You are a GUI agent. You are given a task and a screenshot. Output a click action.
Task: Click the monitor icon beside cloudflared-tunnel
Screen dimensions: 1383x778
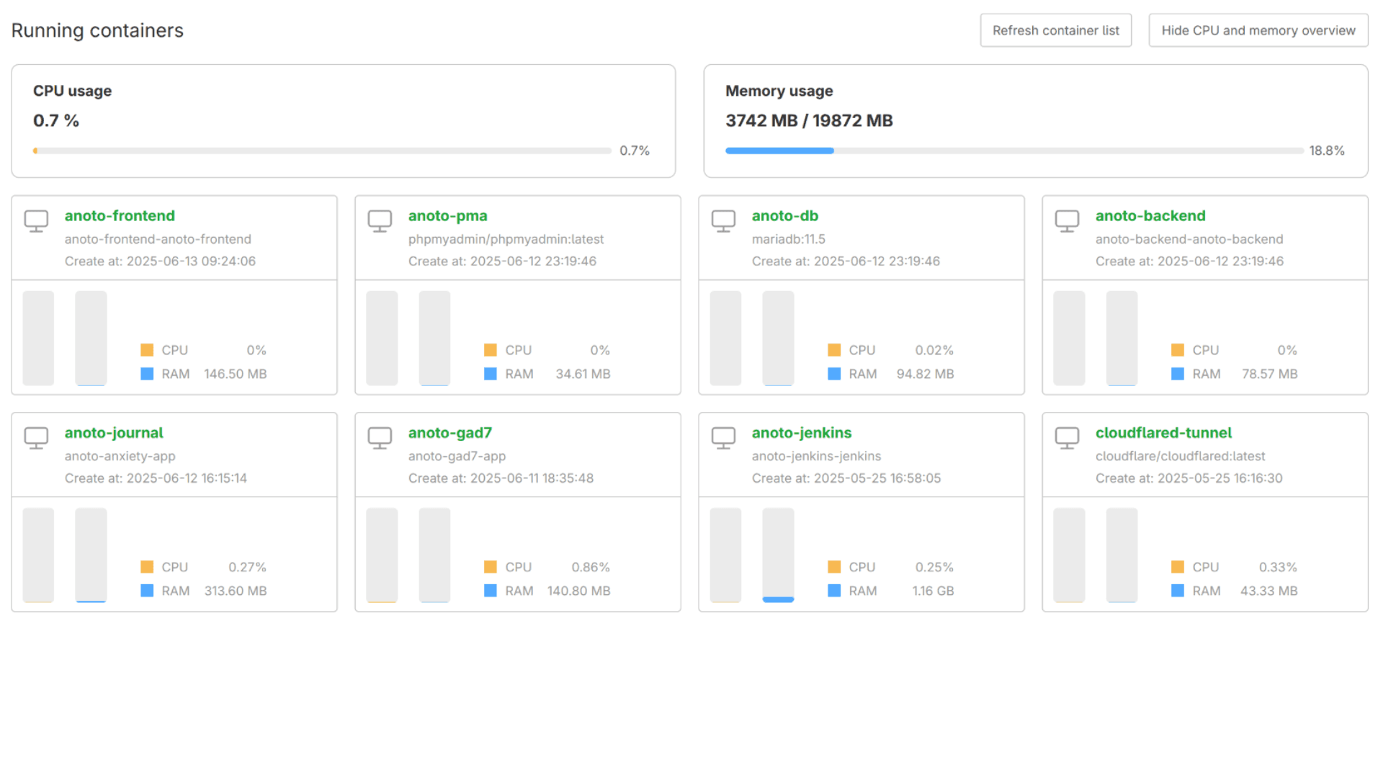click(1067, 437)
